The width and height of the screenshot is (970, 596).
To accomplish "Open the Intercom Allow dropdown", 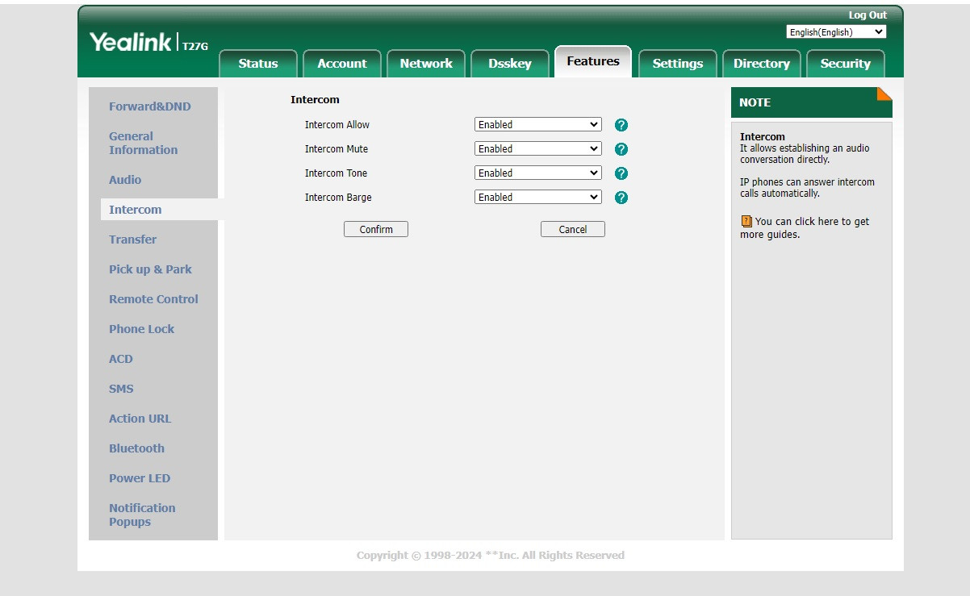I will [537, 125].
